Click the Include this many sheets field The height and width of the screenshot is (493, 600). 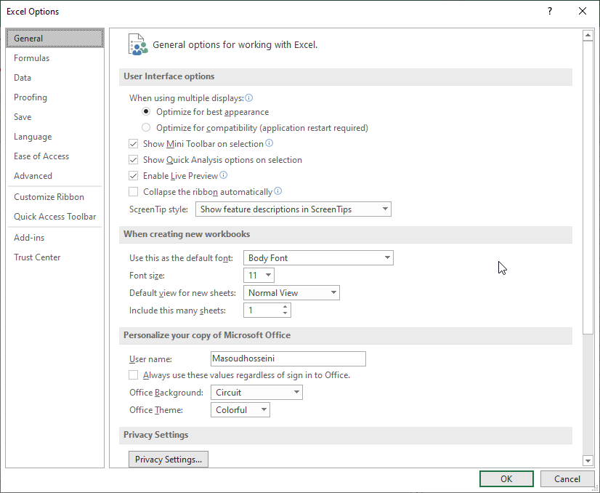267,310
